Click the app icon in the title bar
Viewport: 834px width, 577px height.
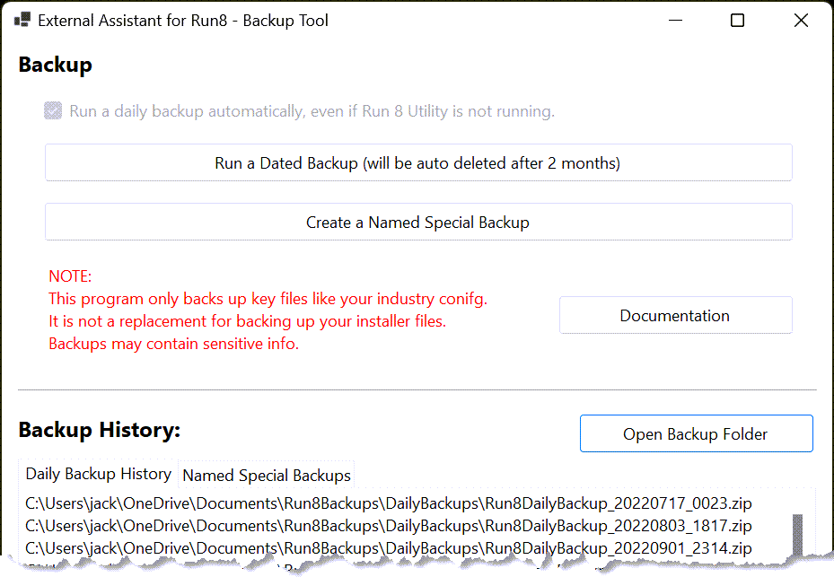22,20
